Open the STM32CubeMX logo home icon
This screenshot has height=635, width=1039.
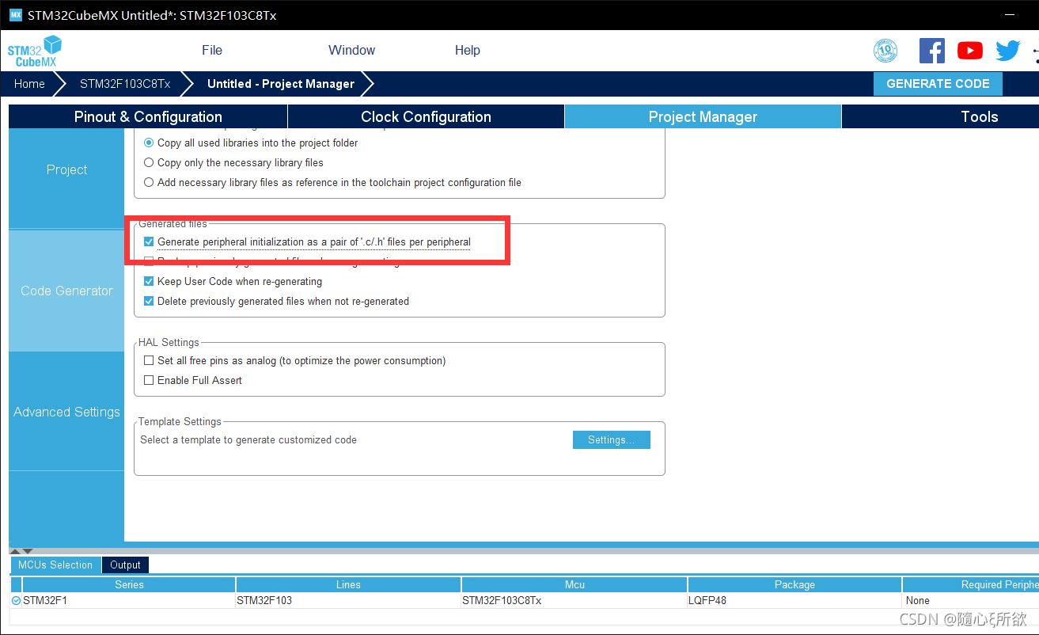coord(34,51)
